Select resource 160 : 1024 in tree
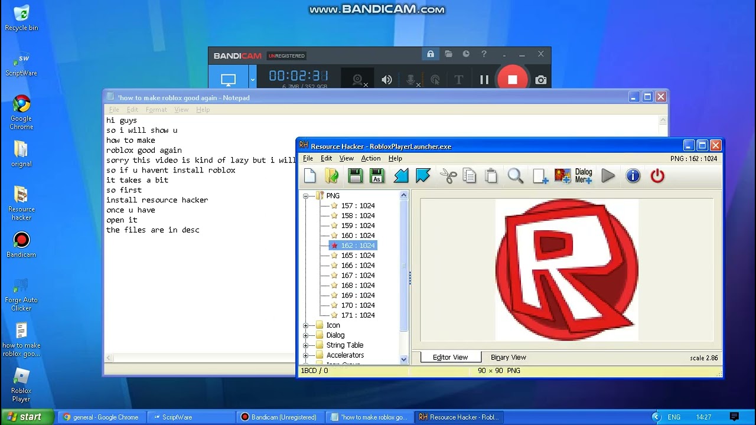The height and width of the screenshot is (425, 756). coord(358,236)
